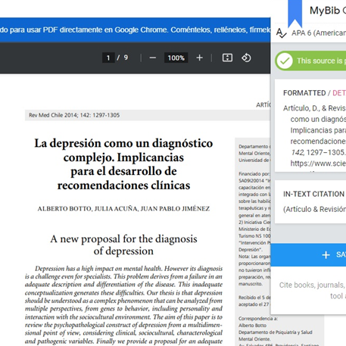Click the MyBib blue bookmark logo
346x346 pixels.
coord(295,13)
